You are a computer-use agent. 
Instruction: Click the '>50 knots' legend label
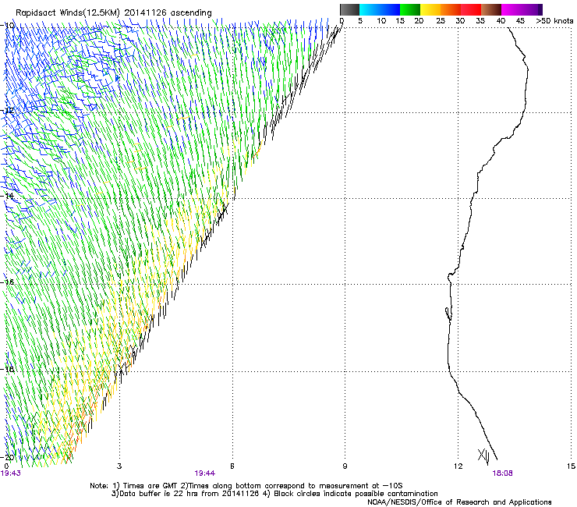[x=554, y=21]
